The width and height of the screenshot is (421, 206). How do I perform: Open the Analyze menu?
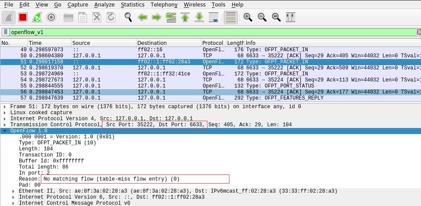click(105, 5)
